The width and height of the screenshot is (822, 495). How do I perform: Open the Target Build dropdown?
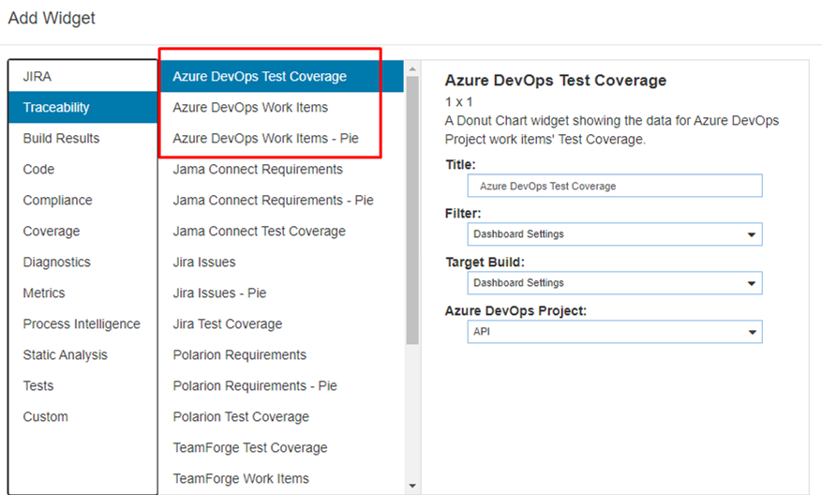pos(615,283)
